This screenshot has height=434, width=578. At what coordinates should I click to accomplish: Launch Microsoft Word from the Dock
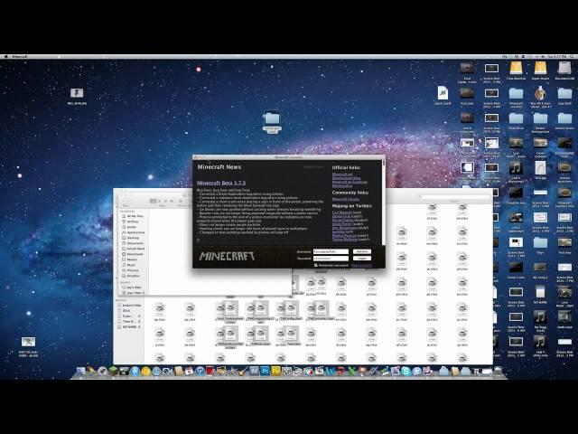(331, 371)
